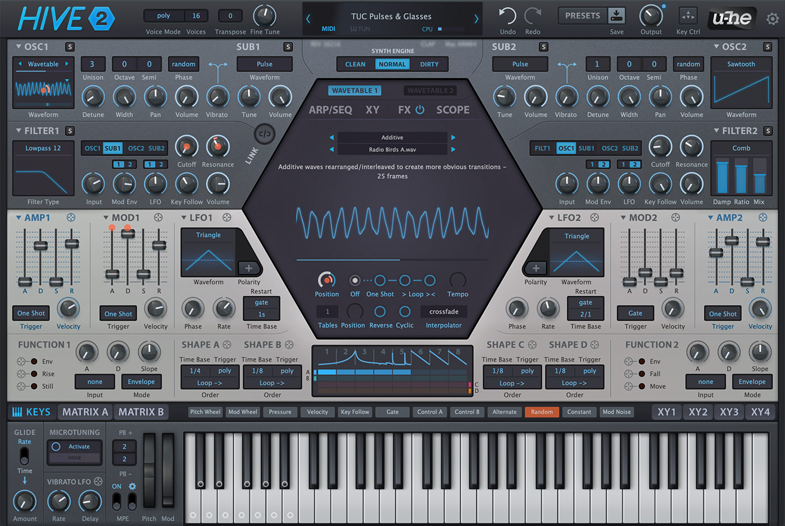Image resolution: width=785 pixels, height=526 pixels.
Task: Select the Random source in the matrix row
Action: click(x=541, y=412)
